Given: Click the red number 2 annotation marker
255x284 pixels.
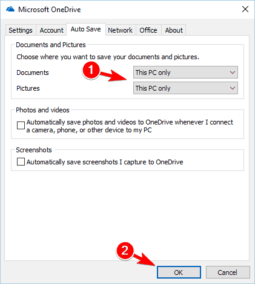Looking at the screenshot, I should pos(125,251).
